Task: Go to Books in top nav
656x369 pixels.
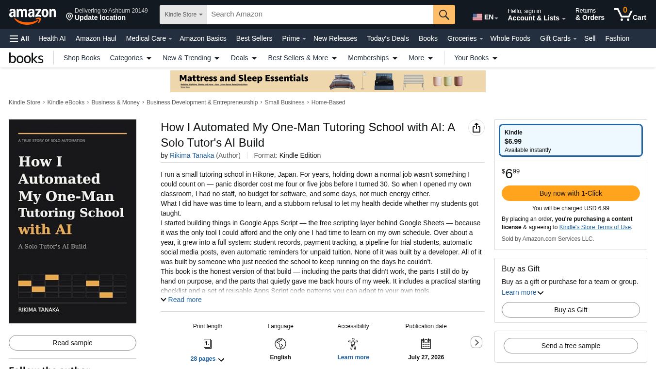Action: tap(428, 38)
